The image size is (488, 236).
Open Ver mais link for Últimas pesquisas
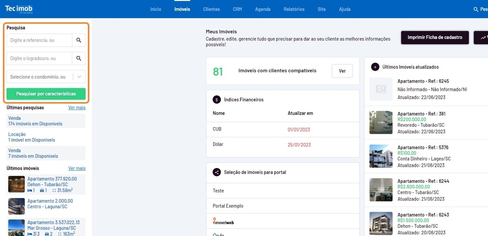77,108
